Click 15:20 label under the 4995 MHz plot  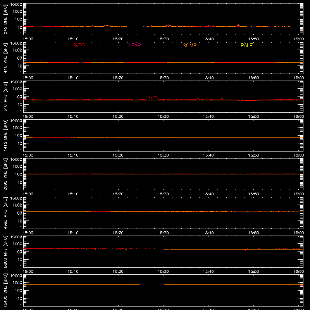click(x=118, y=233)
